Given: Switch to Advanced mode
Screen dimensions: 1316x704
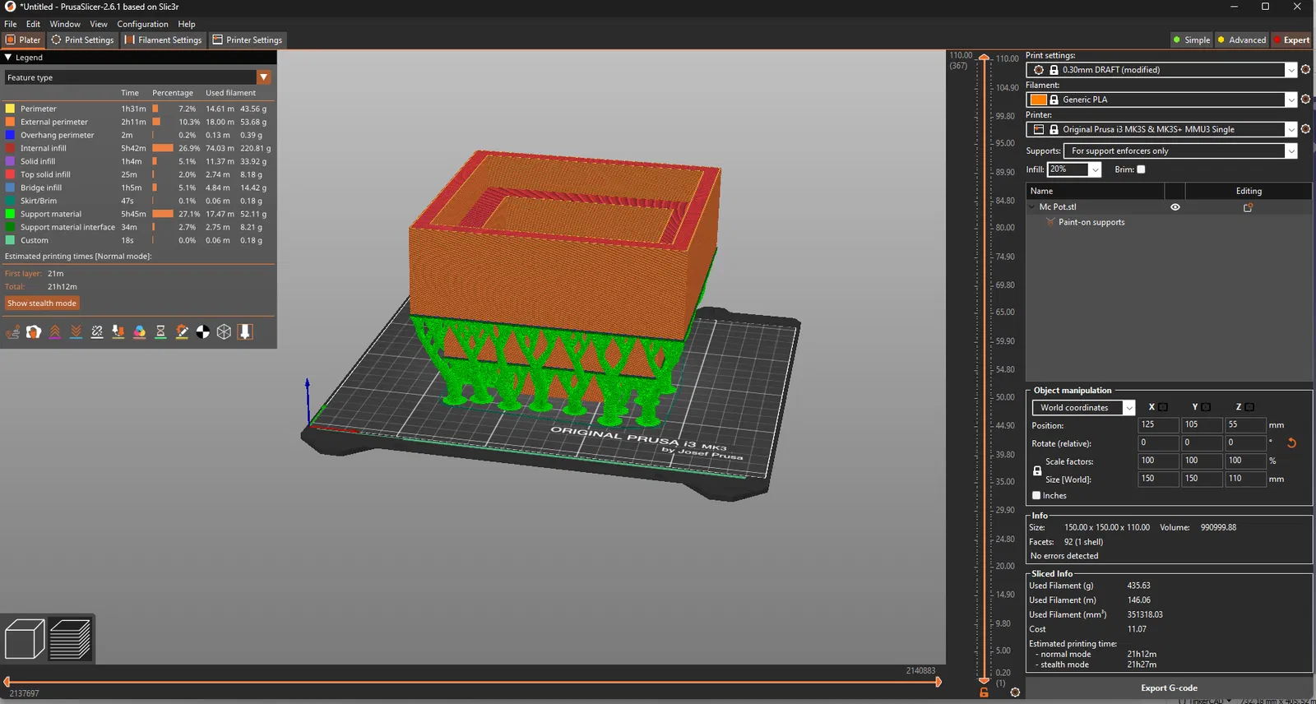Looking at the screenshot, I should pos(1241,39).
